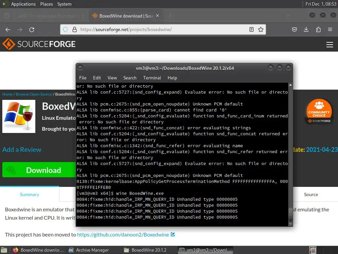
Task: Click the Add a Review link
Action: [x=22, y=149]
